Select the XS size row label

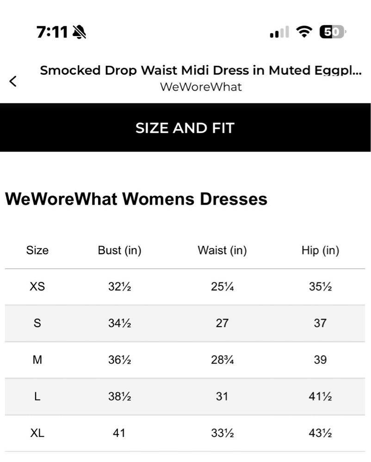[37, 286]
